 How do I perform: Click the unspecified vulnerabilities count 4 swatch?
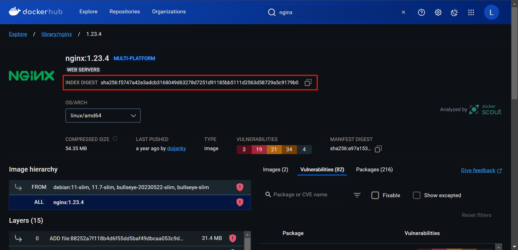[304, 149]
